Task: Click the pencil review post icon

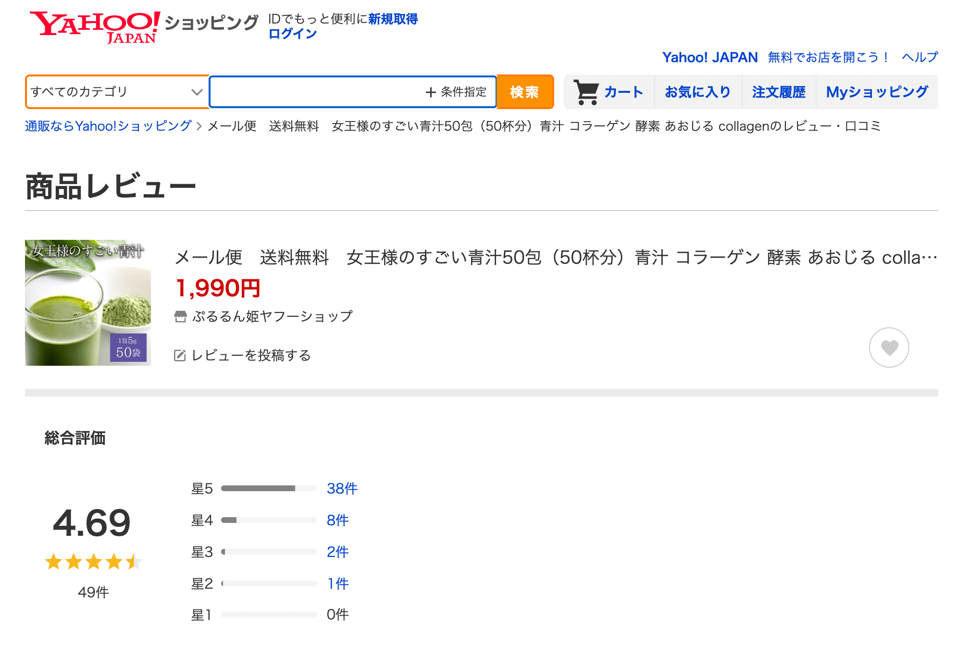Action: click(x=180, y=356)
